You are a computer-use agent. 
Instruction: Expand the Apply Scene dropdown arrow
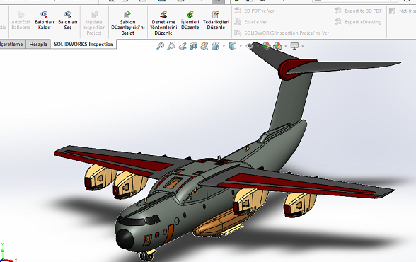point(286,47)
